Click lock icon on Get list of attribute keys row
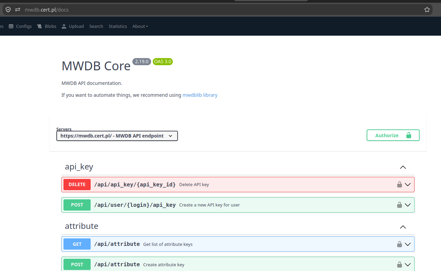The width and height of the screenshot is (441, 271). pos(400,244)
